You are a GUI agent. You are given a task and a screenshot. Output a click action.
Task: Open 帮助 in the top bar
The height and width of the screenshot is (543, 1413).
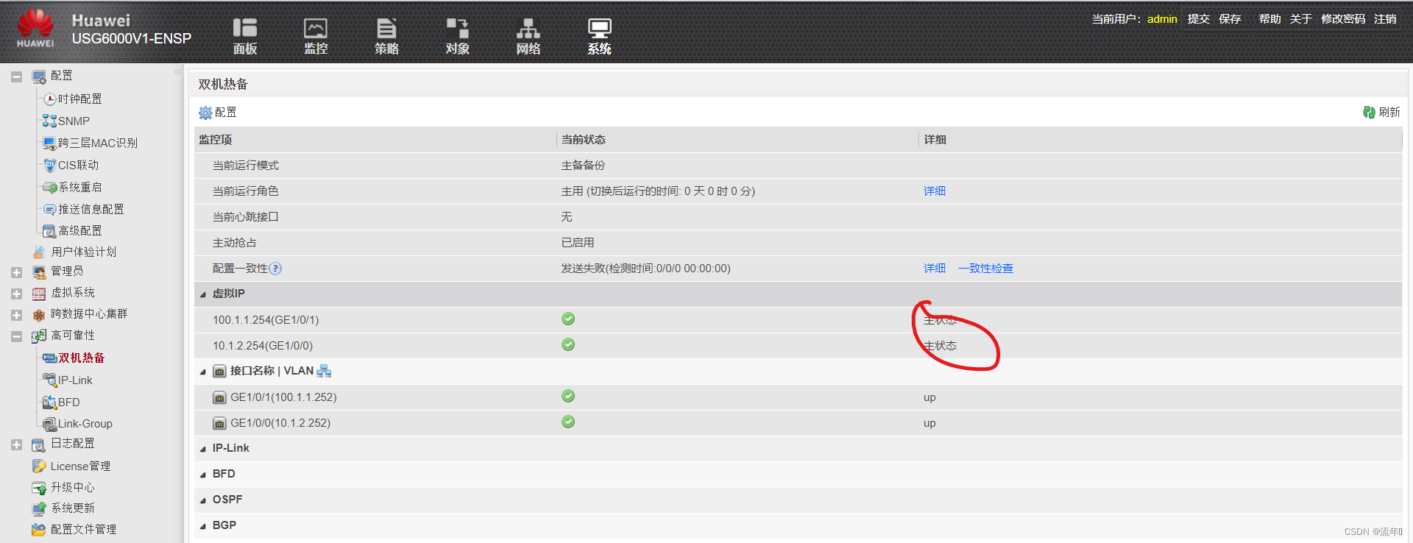pos(1269,19)
